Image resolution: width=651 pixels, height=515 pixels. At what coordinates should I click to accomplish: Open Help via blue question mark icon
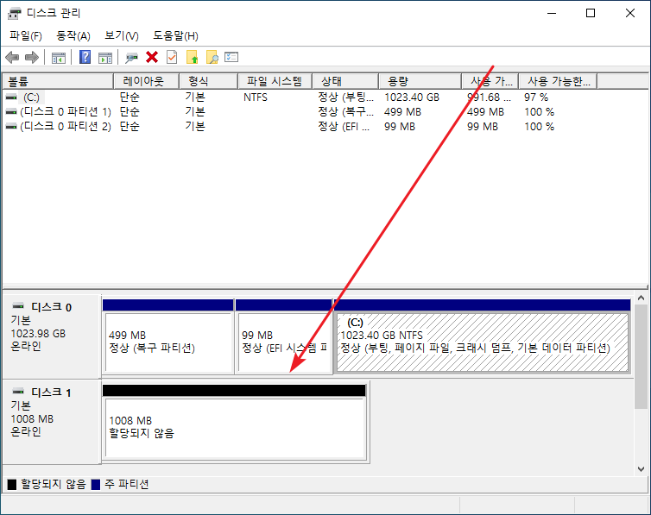(x=85, y=57)
